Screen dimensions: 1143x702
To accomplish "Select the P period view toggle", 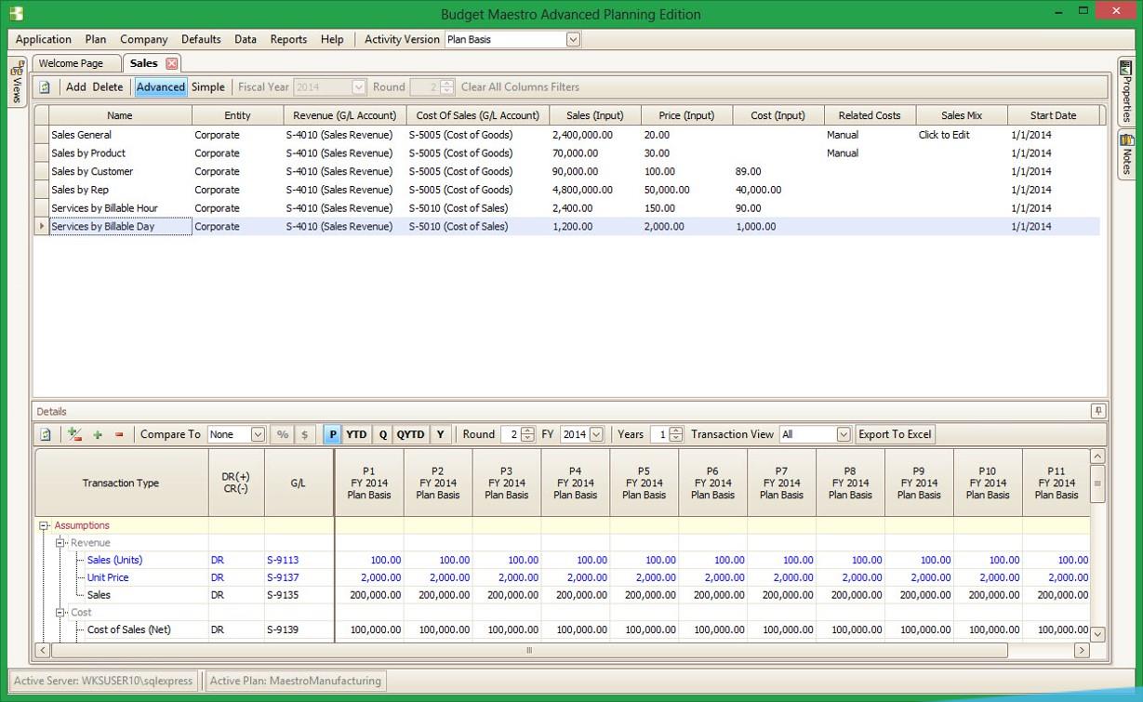I will click(332, 434).
